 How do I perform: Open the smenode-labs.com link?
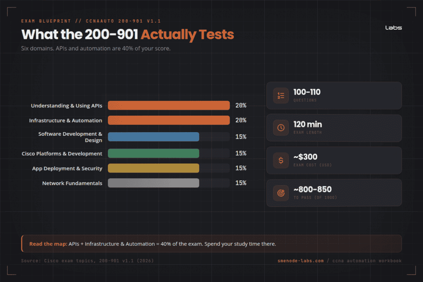301,261
